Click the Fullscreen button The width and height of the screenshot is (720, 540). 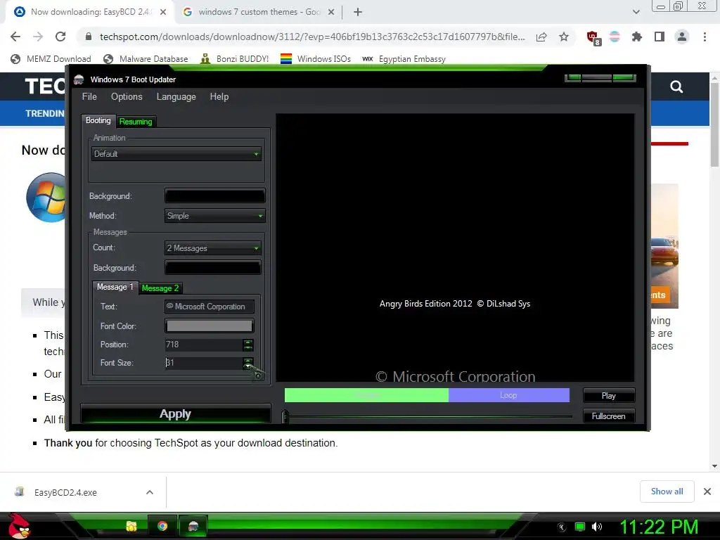(609, 416)
